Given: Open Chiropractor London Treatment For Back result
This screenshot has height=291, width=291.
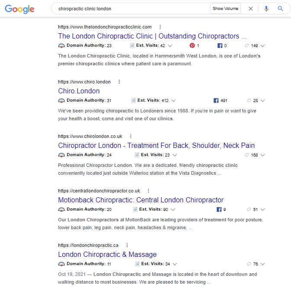Looking at the screenshot, I should (x=156, y=145).
